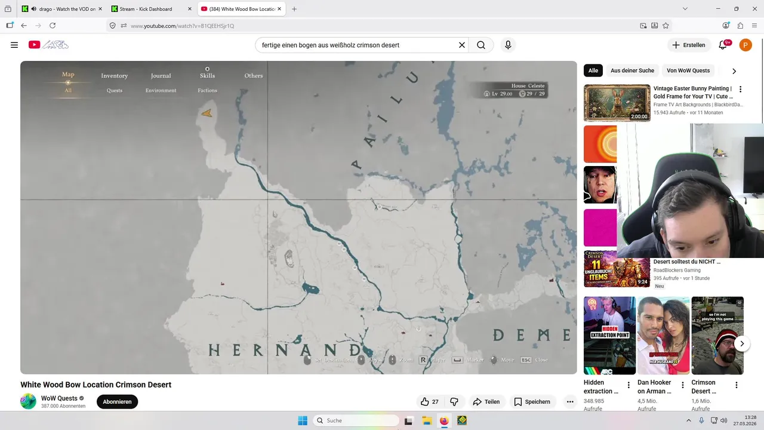
Task: Click the browser forward arrow
Action: 38,26
